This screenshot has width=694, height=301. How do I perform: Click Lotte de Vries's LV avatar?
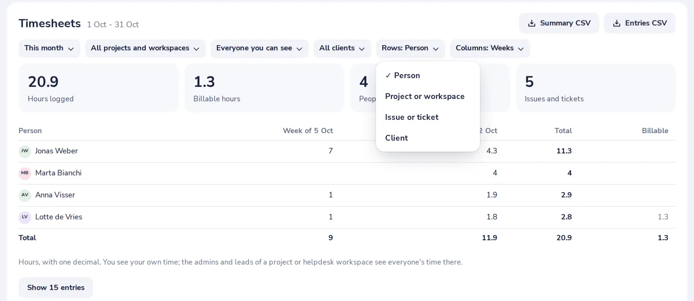click(x=25, y=217)
